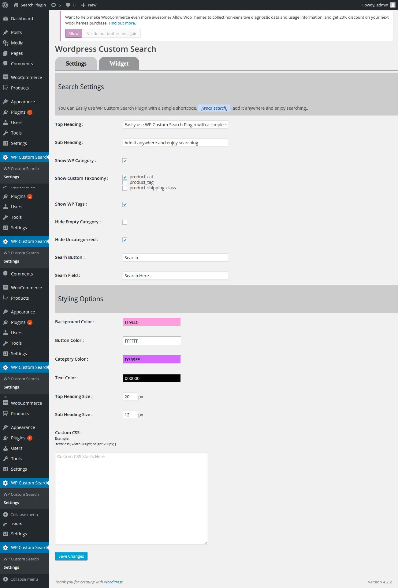Enable the Hide Empty Category checkbox
The image size is (398, 588).
coord(125,222)
